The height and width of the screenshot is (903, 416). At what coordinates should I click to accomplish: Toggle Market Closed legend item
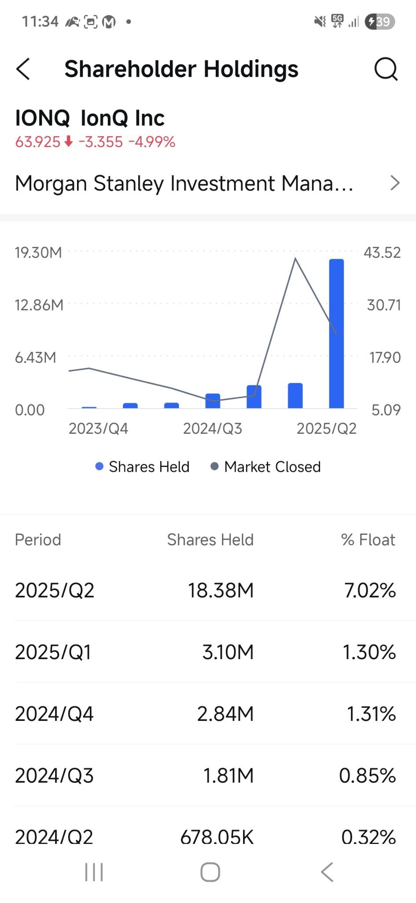click(x=266, y=466)
